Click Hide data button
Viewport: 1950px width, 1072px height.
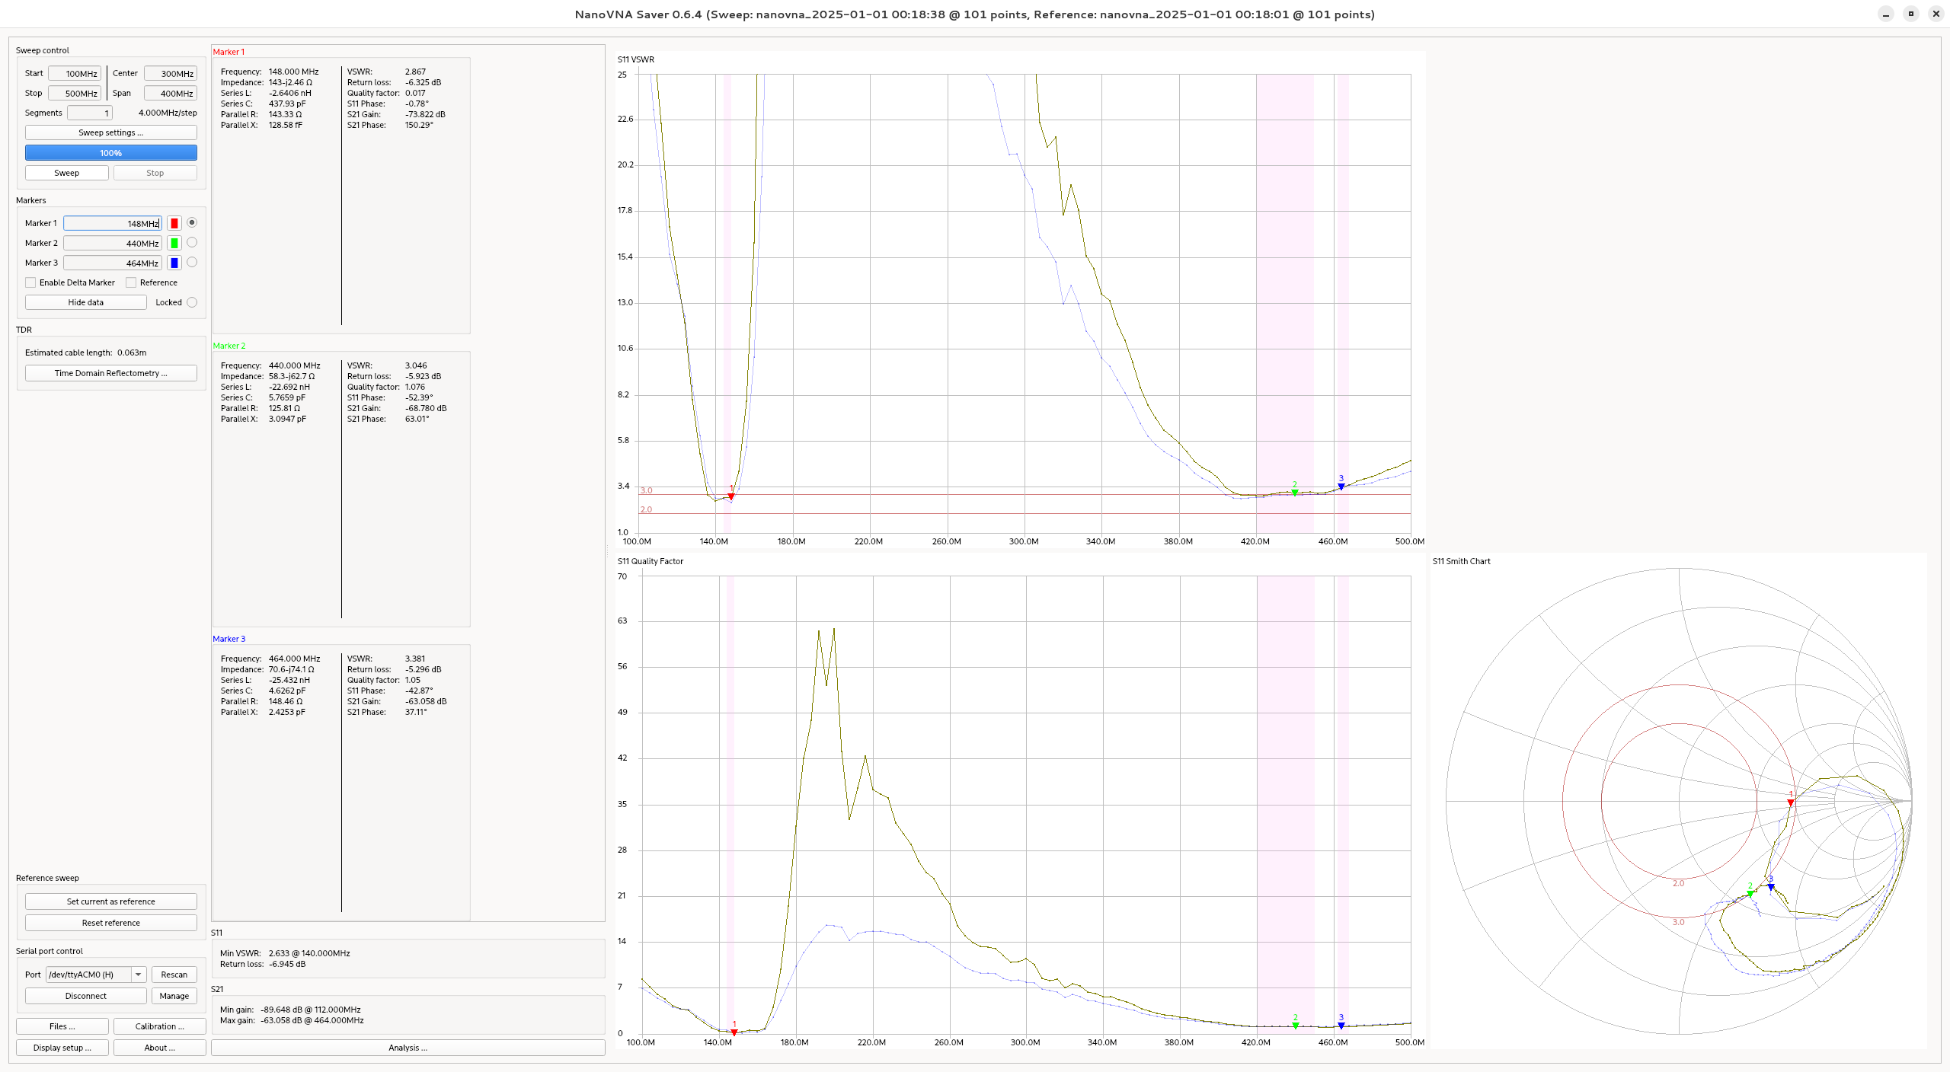coord(86,302)
